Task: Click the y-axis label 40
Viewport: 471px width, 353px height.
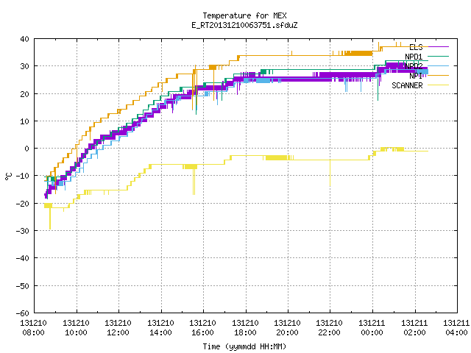Action: coord(24,39)
